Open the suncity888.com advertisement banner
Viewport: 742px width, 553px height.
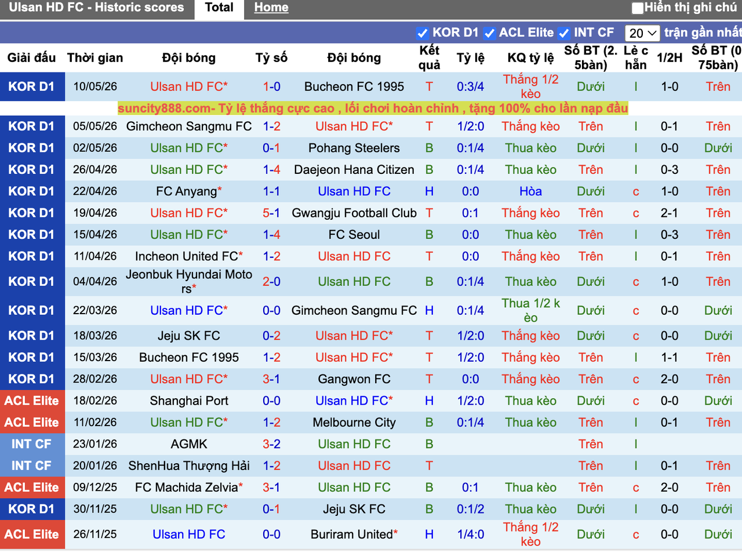(x=373, y=108)
